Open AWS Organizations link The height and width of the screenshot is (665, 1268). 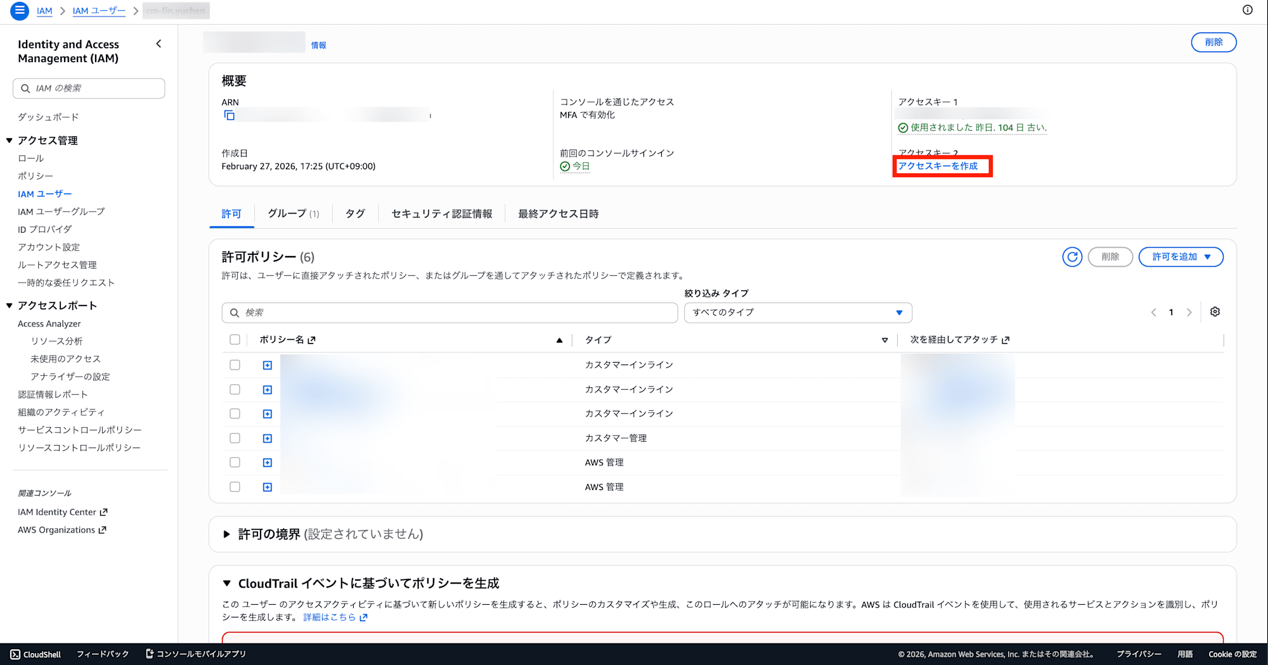click(62, 530)
